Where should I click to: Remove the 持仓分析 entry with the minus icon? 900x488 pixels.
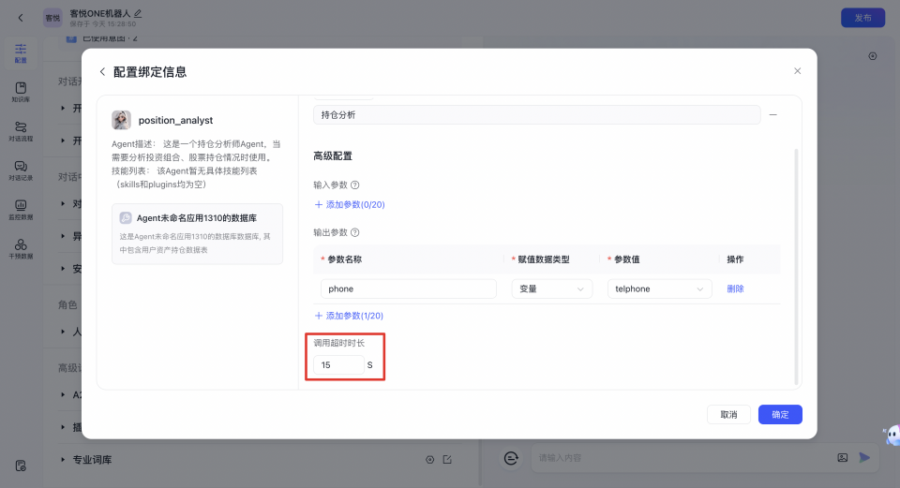pos(773,114)
